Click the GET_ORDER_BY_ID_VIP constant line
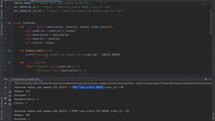Image resolution: width=215 pixels, height=121 pixels. click(70, 11)
